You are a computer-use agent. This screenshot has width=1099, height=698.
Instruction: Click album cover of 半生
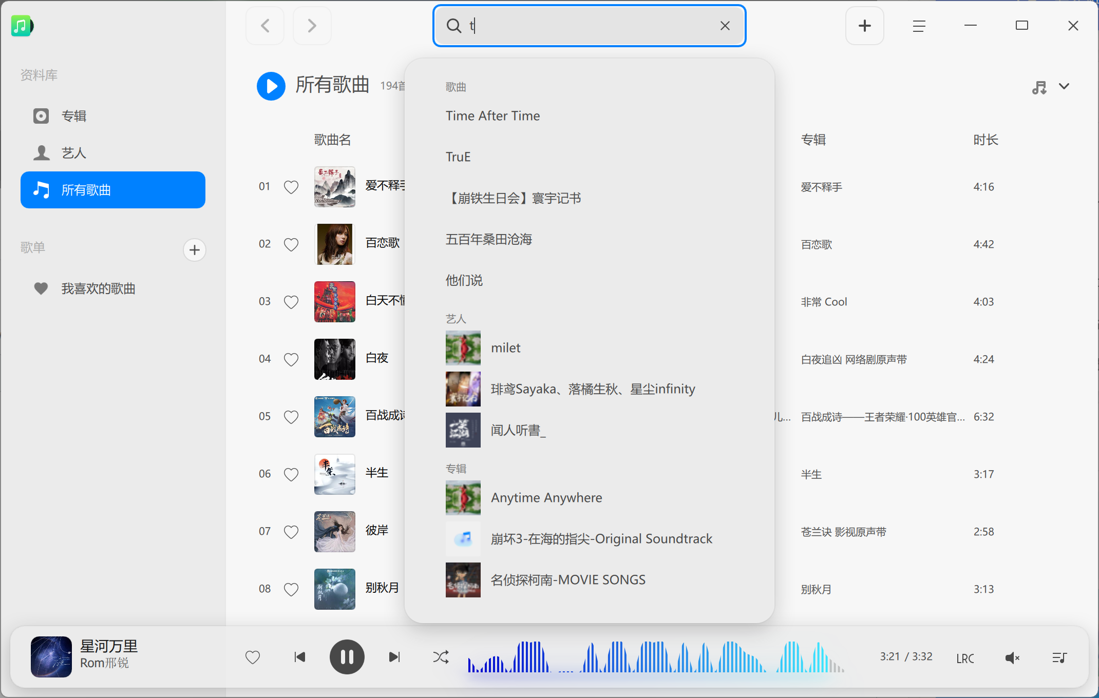click(x=335, y=474)
